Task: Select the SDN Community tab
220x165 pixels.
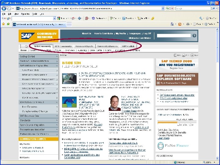Action: pos(42,46)
